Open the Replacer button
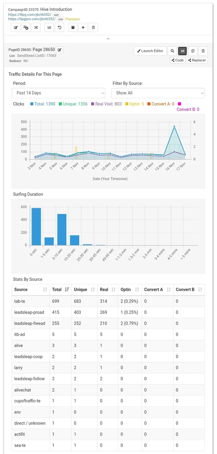 tap(197, 60)
